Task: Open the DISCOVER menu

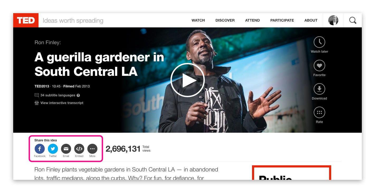Action: click(225, 20)
